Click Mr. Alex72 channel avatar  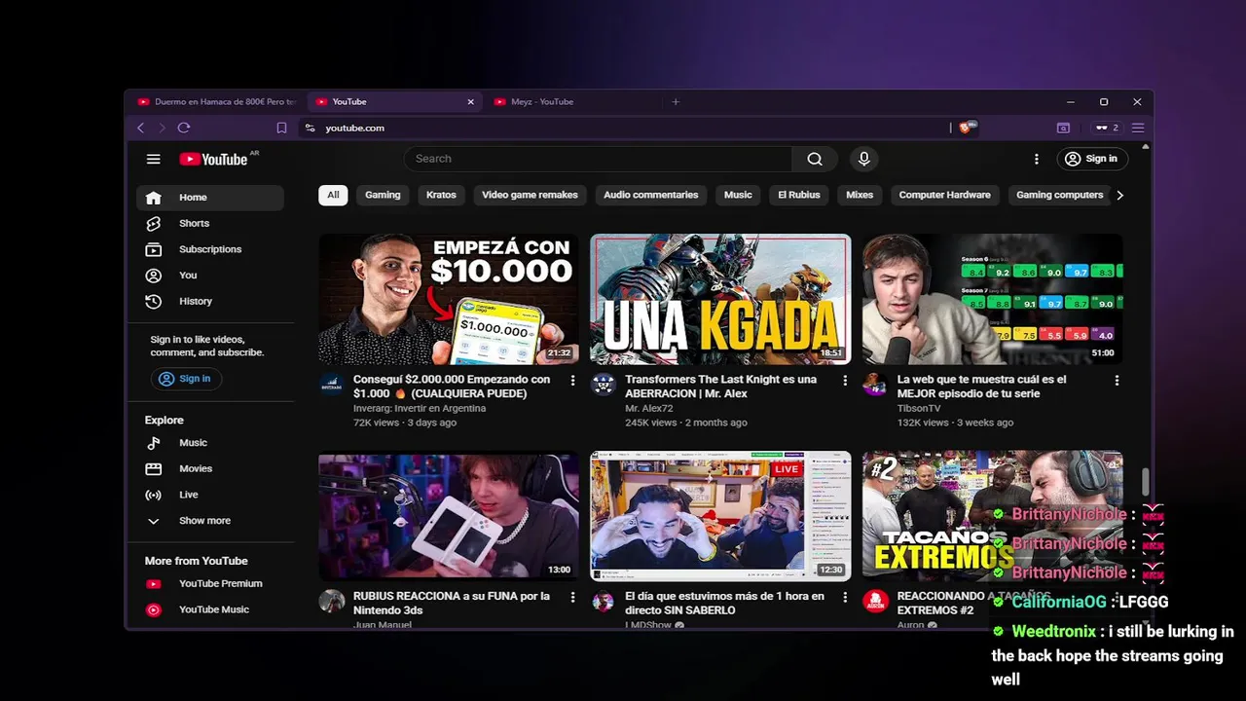coord(604,384)
